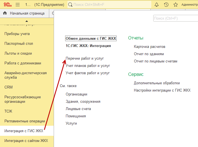
Task: Open Отчет по лицевым счетам report
Action: (155, 61)
